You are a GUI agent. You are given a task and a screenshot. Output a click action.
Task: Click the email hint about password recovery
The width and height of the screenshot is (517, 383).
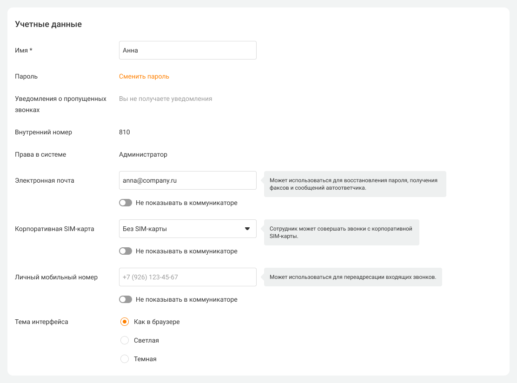(355, 184)
